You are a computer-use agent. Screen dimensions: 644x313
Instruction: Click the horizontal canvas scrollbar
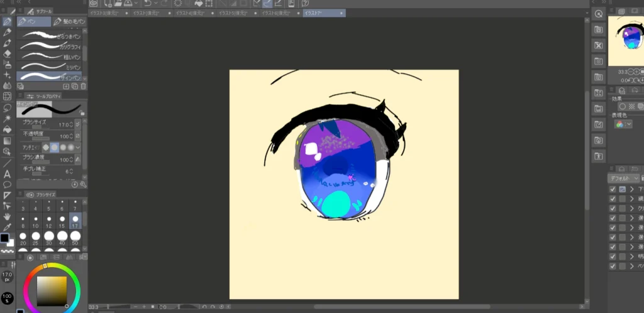[402, 307]
